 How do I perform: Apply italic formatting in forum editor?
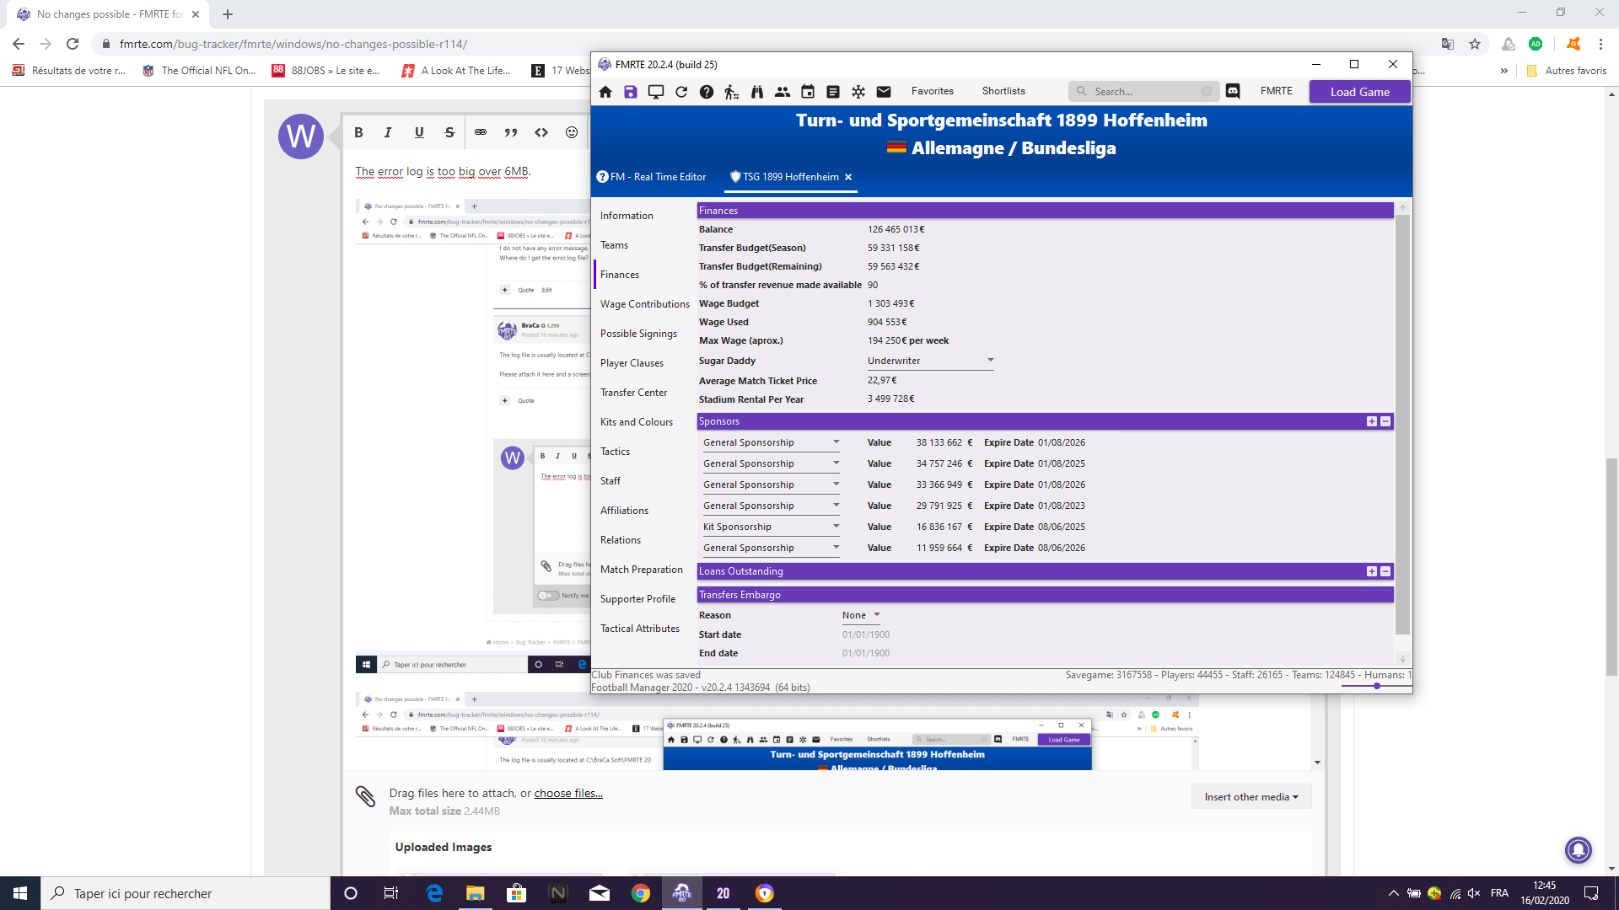point(388,132)
